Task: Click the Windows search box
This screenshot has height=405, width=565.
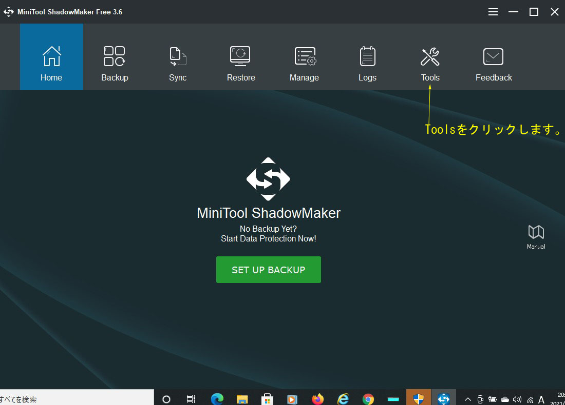Action: pyautogui.click(x=77, y=397)
